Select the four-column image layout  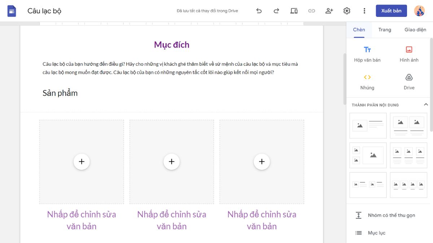[408, 185]
